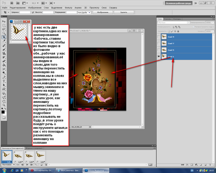Screen dimensions: 216x173
Task: Go to next animation frame
Action: (x=32, y=165)
